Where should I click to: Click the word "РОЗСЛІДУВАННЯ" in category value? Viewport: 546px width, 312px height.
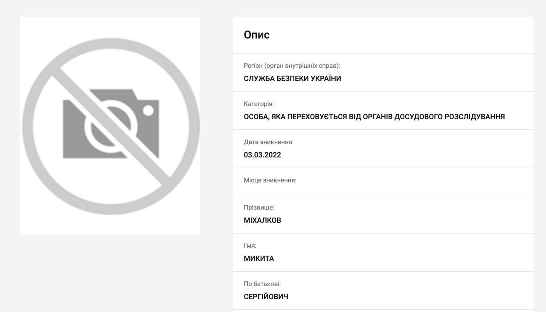pos(474,117)
